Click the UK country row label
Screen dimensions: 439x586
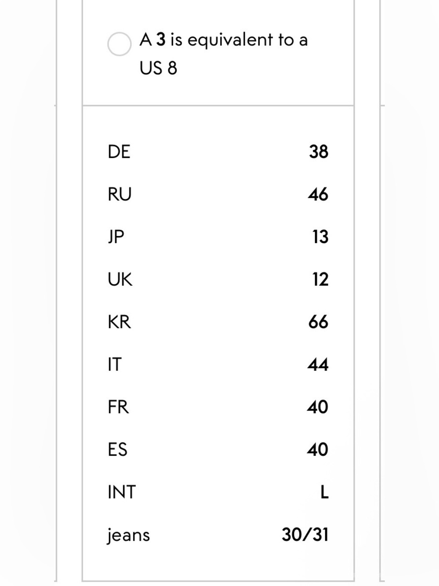click(x=120, y=280)
